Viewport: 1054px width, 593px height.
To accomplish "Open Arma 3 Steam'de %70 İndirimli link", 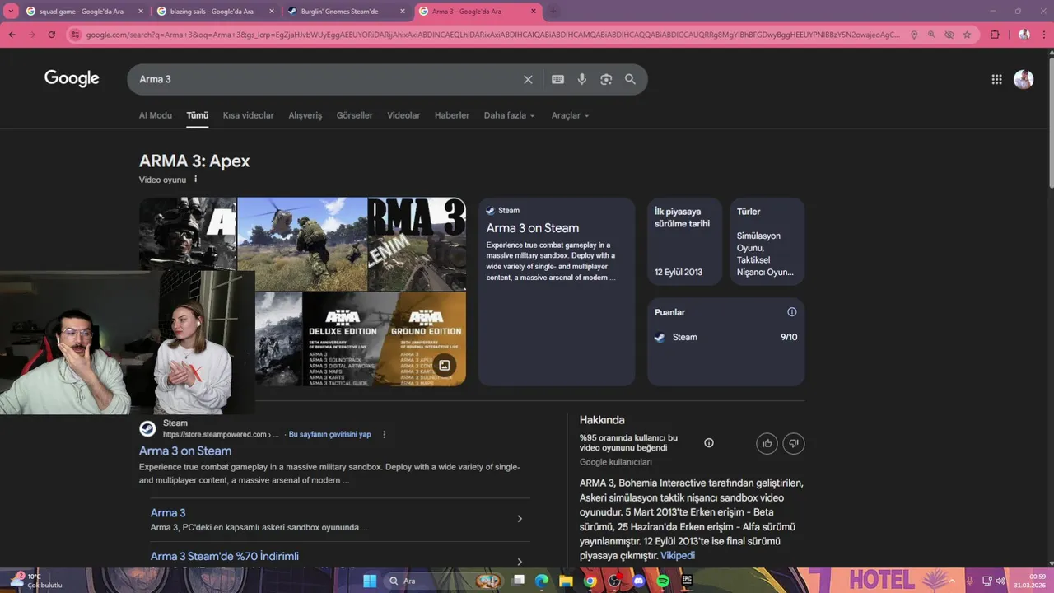I will click(225, 556).
